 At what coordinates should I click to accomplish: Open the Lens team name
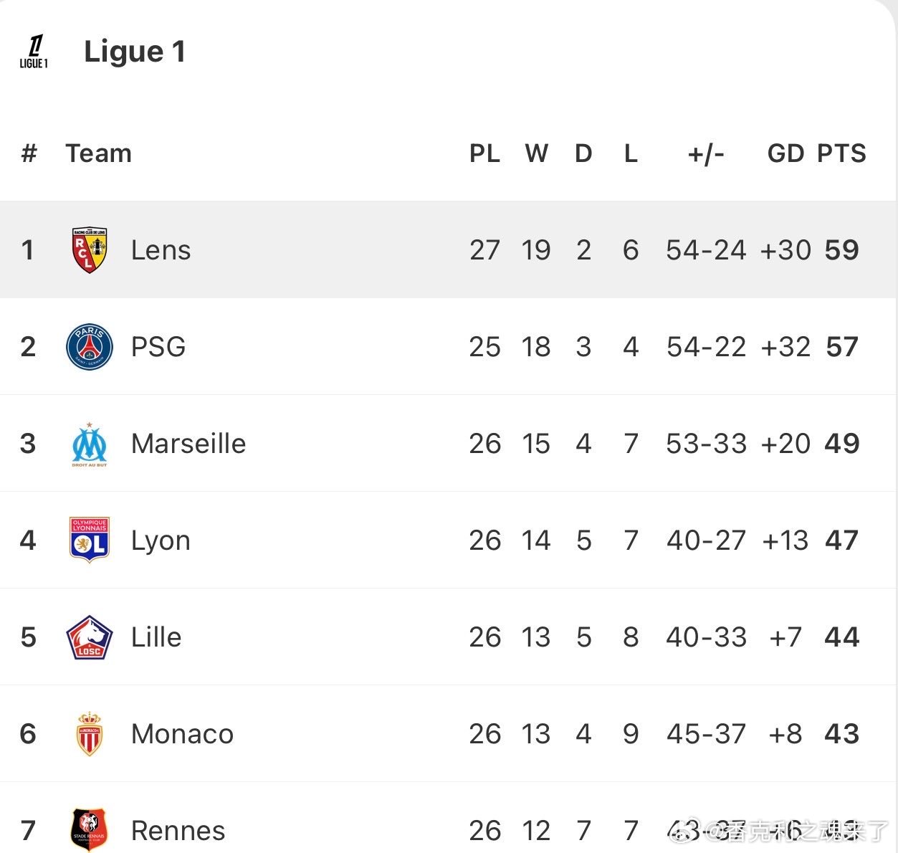point(161,250)
